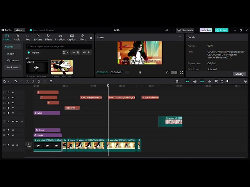Open the select tool dropdown arrow
The width and height of the screenshot is (250, 187).
click(x=9, y=81)
